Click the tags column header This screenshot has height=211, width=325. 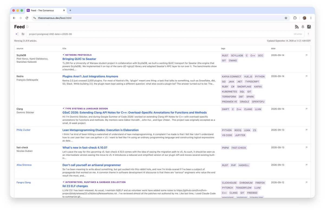tap(223, 48)
